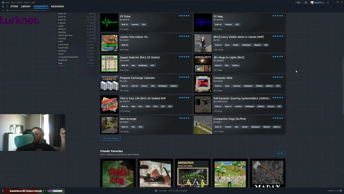Click the Literature tag on Computer Mod
The image size is (344, 194).
(237, 86)
